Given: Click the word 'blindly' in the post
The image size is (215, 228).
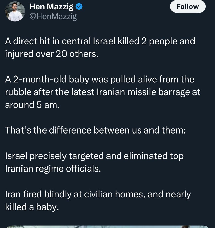Looking at the screenshot, I should tap(58, 194).
